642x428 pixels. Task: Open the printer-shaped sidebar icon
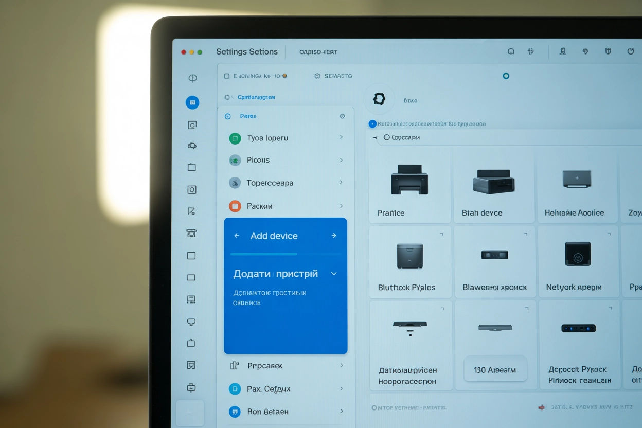(191, 233)
